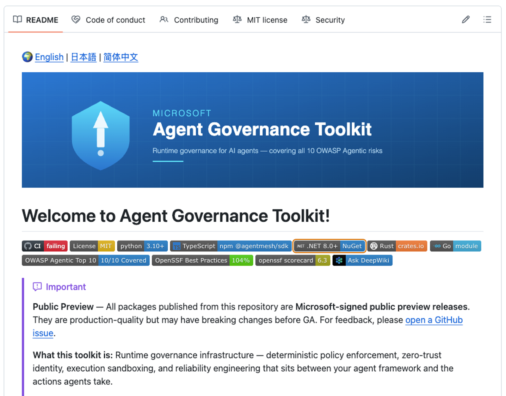Open the Contributing tab
This screenshot has height=396, width=506.
189,20
